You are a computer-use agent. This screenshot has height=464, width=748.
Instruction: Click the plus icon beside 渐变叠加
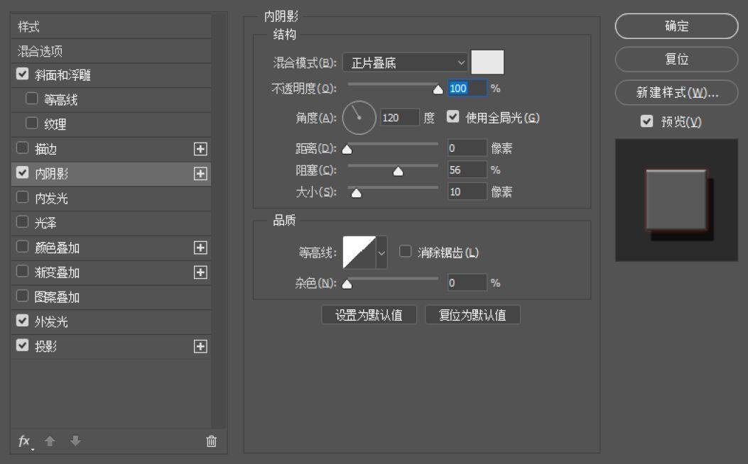[200, 272]
